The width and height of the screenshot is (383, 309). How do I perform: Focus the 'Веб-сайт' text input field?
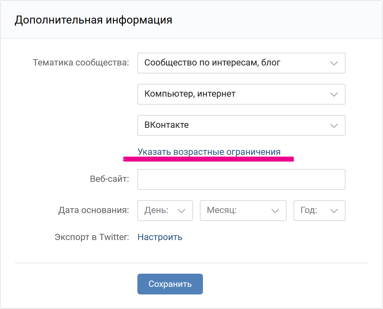[x=241, y=179]
